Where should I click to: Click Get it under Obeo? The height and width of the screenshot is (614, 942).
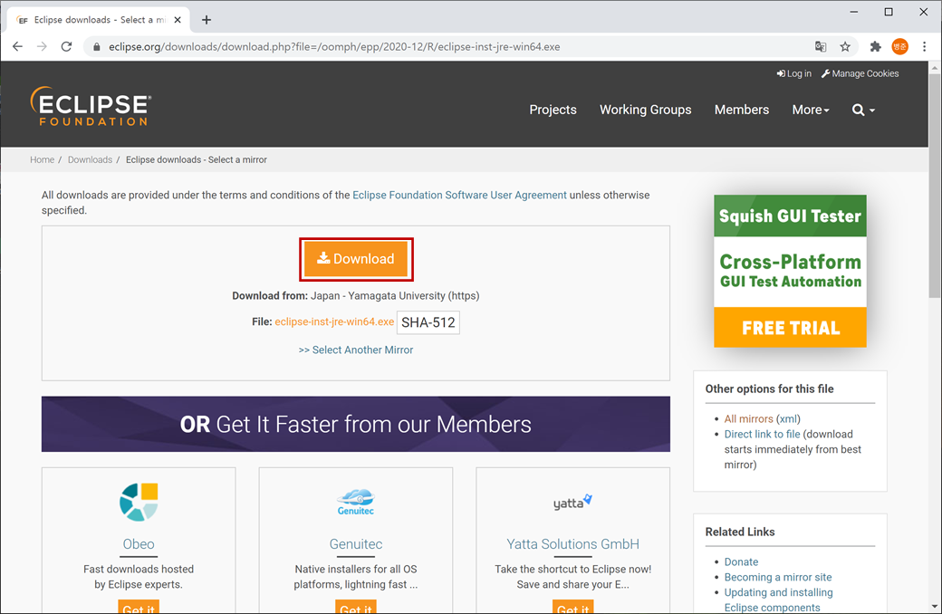coord(139,607)
